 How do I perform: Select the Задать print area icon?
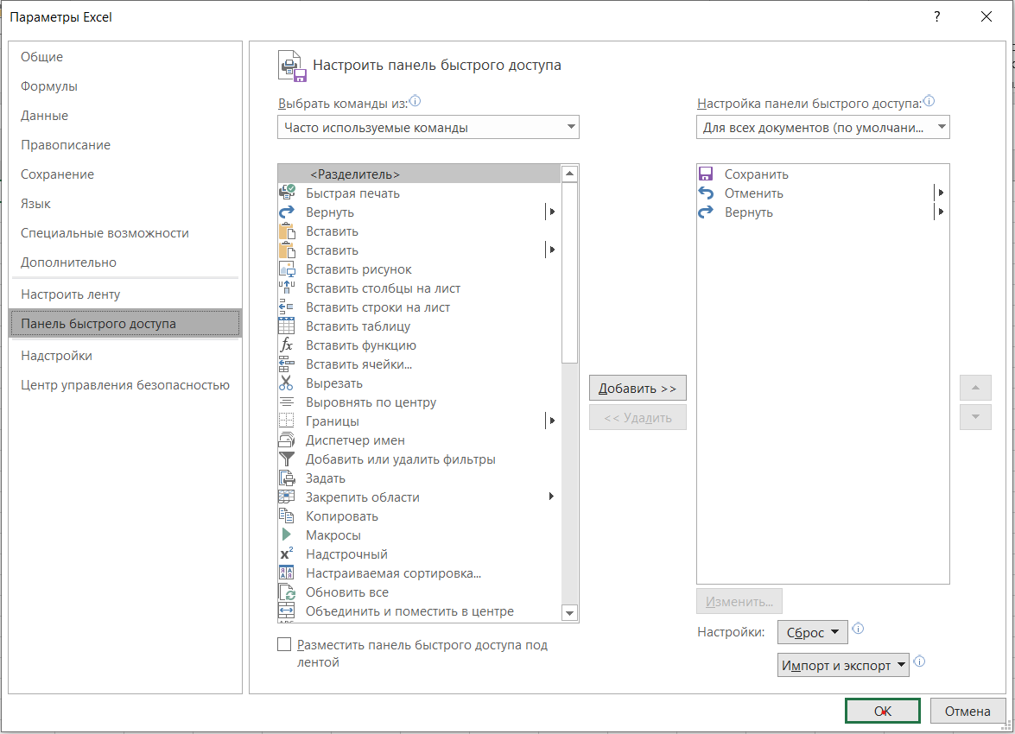click(x=287, y=478)
